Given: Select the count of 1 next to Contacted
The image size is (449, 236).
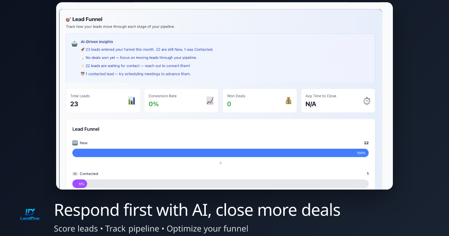Looking at the screenshot, I should pos(367,173).
